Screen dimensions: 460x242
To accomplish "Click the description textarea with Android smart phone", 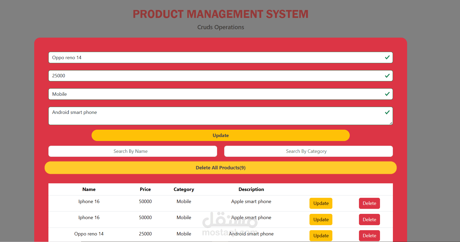I will pyautogui.click(x=221, y=116).
